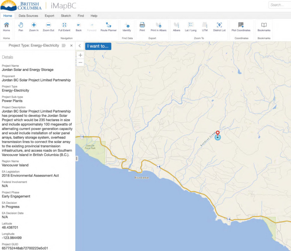Image resolution: width=291 pixels, height=251 pixels.
Task: Click the greyed-out Forward extent button
Action: [92, 27]
